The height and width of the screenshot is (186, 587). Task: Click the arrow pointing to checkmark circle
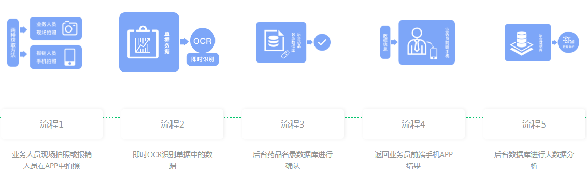coord(310,42)
